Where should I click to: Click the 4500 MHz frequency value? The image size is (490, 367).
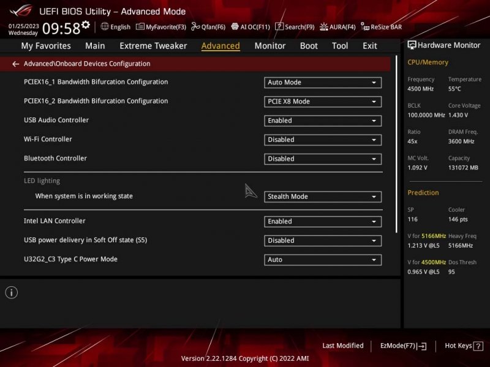click(420, 89)
